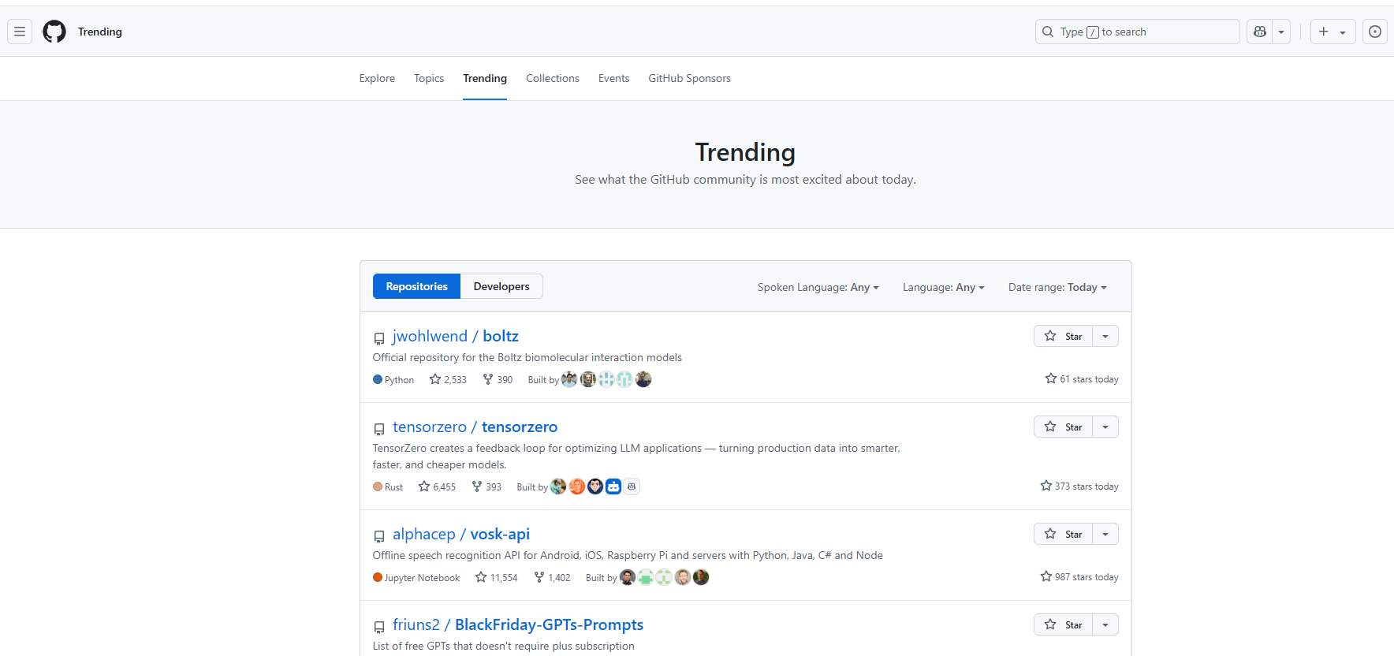The width and height of the screenshot is (1394, 656).
Task: Star the alphacep/vosk-api repository
Action: 1063,534
